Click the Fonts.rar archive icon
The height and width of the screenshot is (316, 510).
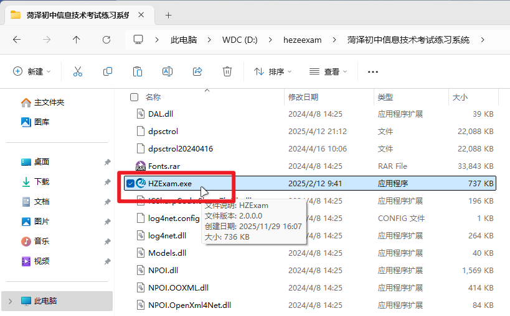141,166
